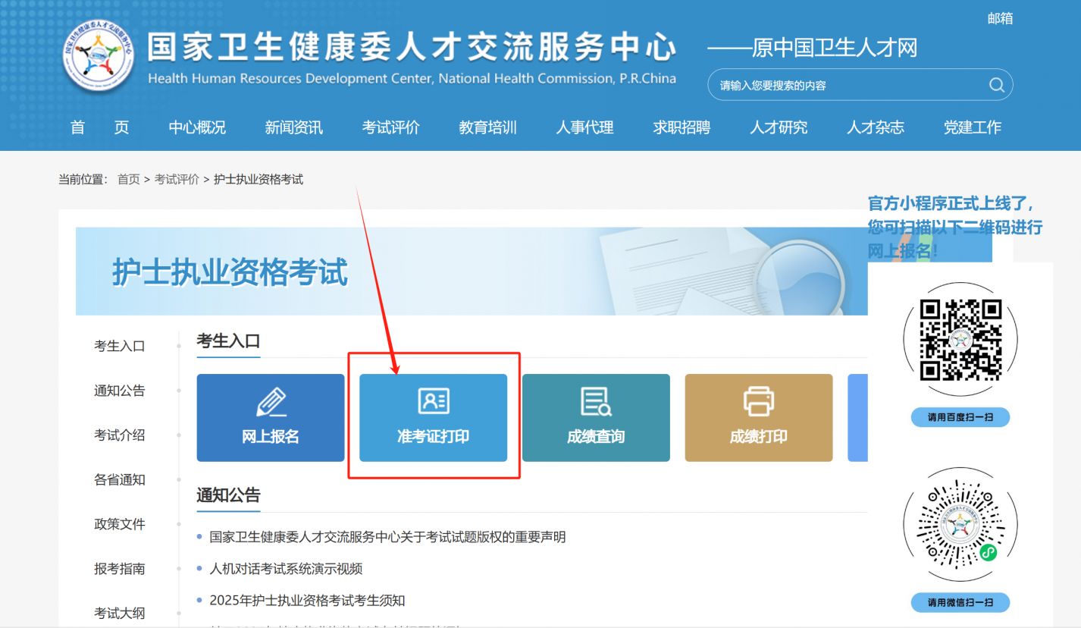Go to 求职招聘 menu item

681,127
